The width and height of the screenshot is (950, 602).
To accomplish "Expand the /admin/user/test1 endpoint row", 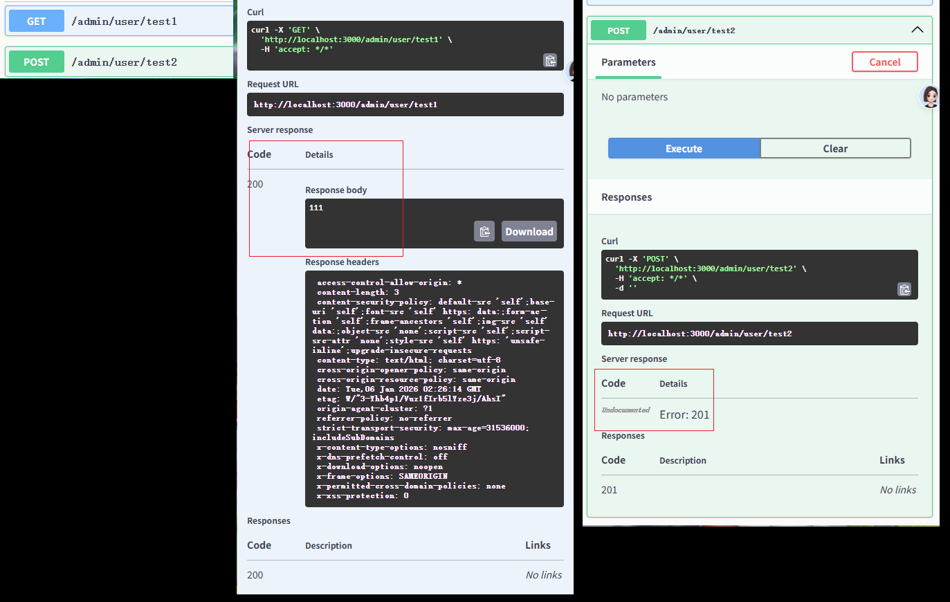I will click(125, 21).
